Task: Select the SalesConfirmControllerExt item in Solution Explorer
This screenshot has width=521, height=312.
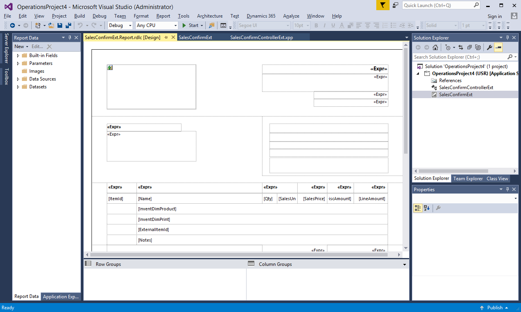Action: pyautogui.click(x=466, y=88)
